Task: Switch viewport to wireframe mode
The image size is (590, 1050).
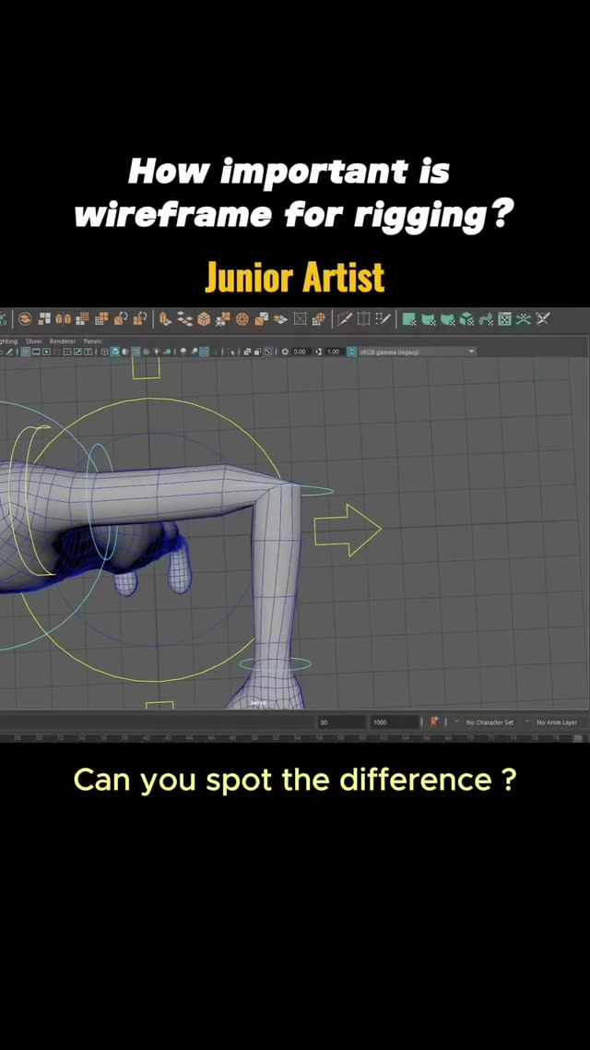Action: point(104,352)
